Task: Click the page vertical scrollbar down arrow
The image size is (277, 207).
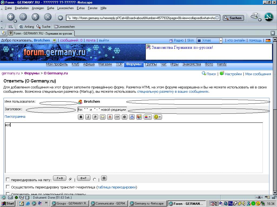Action: 275,193
